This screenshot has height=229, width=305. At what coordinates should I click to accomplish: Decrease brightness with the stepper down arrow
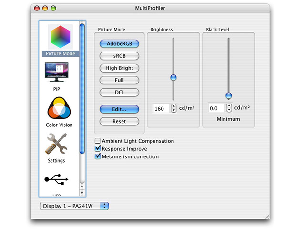pos(173,110)
